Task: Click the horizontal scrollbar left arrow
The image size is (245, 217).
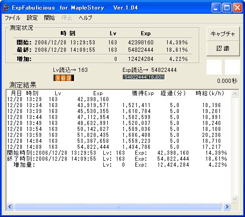Action: pyautogui.click(x=10, y=206)
